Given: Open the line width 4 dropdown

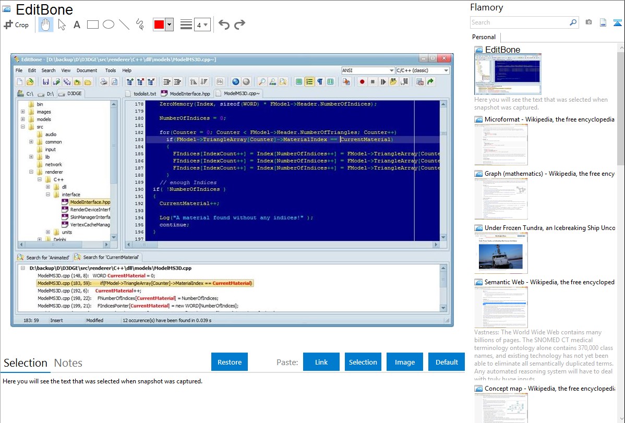Looking at the screenshot, I should tap(202, 25).
